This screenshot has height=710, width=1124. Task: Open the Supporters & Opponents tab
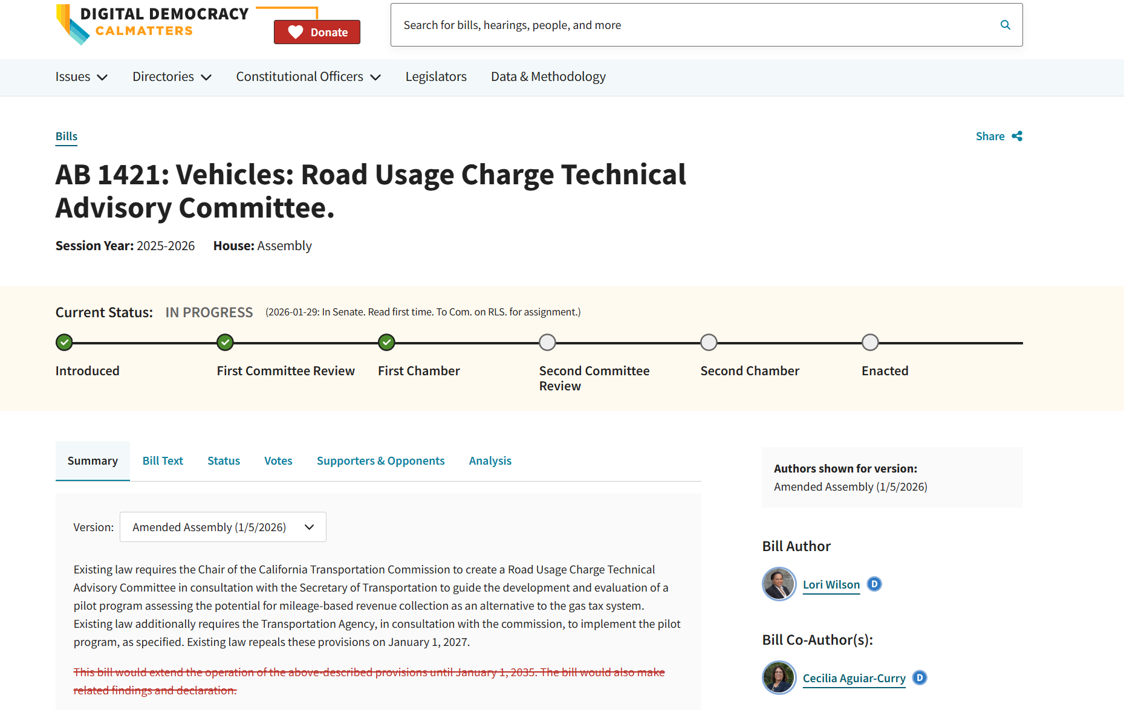[x=380, y=460]
